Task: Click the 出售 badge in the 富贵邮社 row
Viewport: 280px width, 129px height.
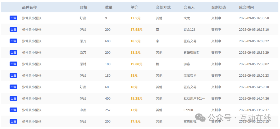Action: (13, 121)
